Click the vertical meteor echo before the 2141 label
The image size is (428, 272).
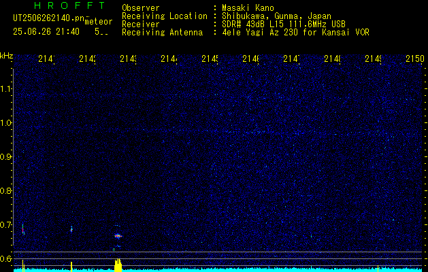click(x=23, y=229)
